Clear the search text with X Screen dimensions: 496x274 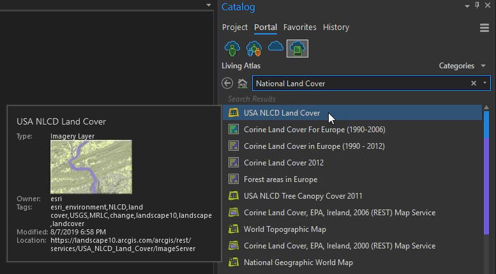click(474, 83)
